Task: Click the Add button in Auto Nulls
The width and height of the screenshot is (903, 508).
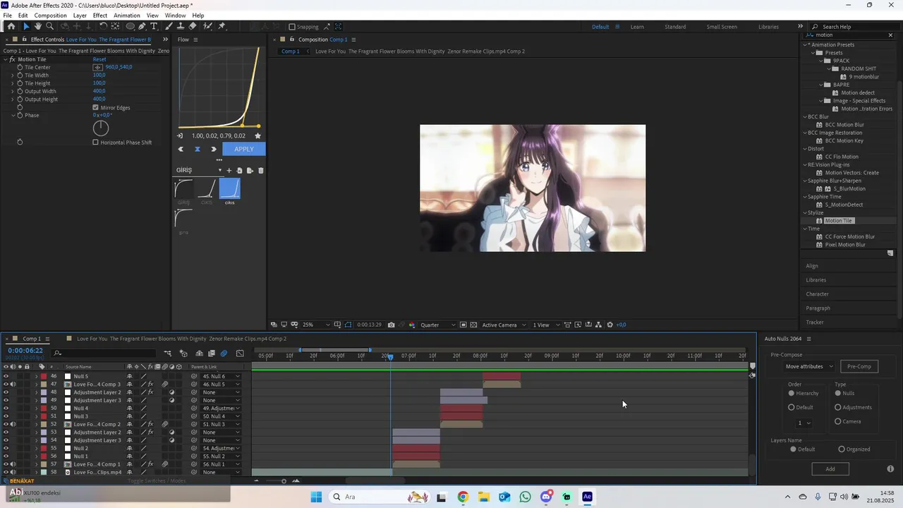Action: 830,468
